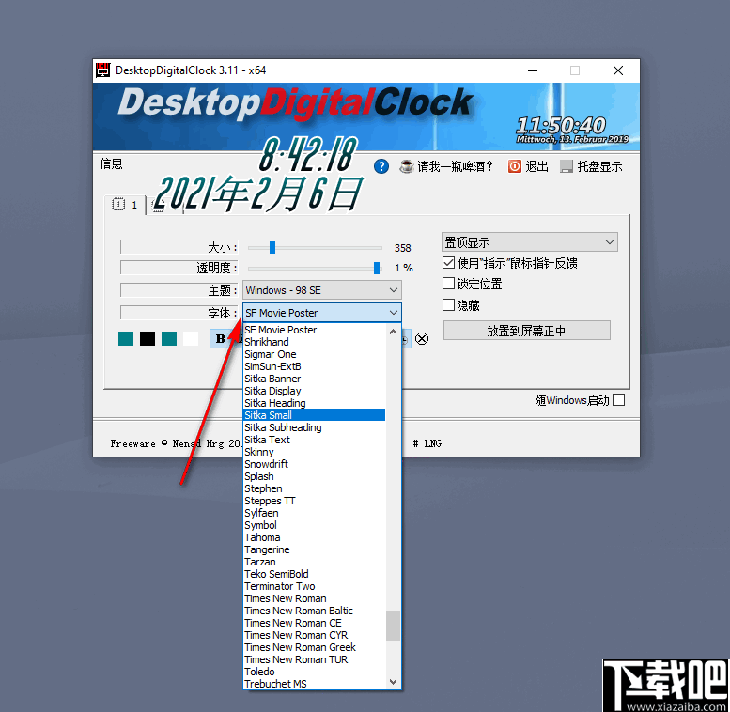Viewport: 730px width, 712px height.
Task: Check the hide clock checkbox
Action: [448, 305]
